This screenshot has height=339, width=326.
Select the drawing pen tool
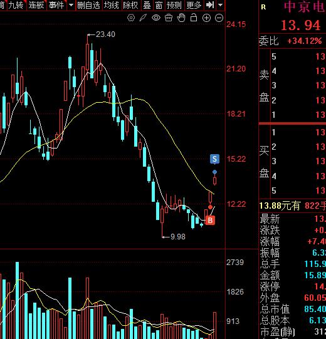143,18
